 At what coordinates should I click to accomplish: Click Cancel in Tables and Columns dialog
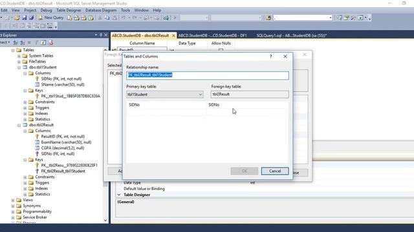pos(275,171)
